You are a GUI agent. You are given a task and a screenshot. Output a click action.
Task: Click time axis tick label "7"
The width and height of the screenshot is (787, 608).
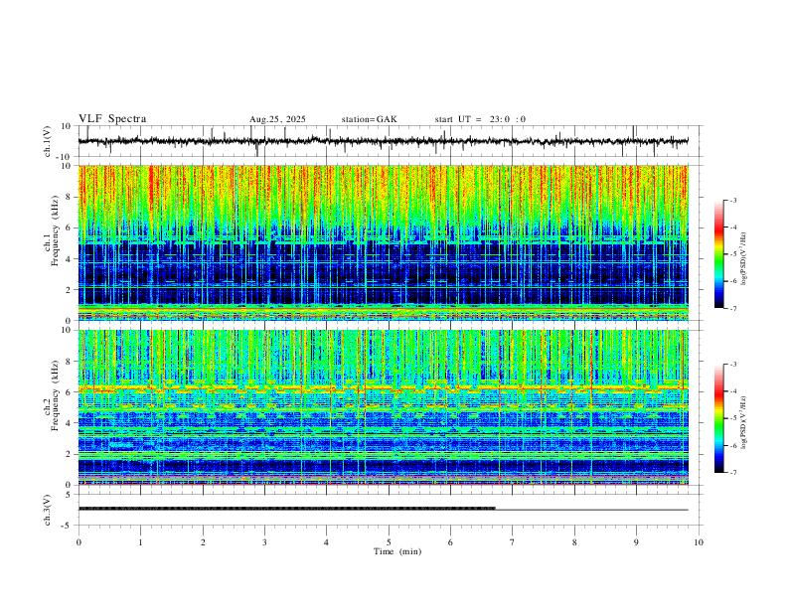coord(513,542)
